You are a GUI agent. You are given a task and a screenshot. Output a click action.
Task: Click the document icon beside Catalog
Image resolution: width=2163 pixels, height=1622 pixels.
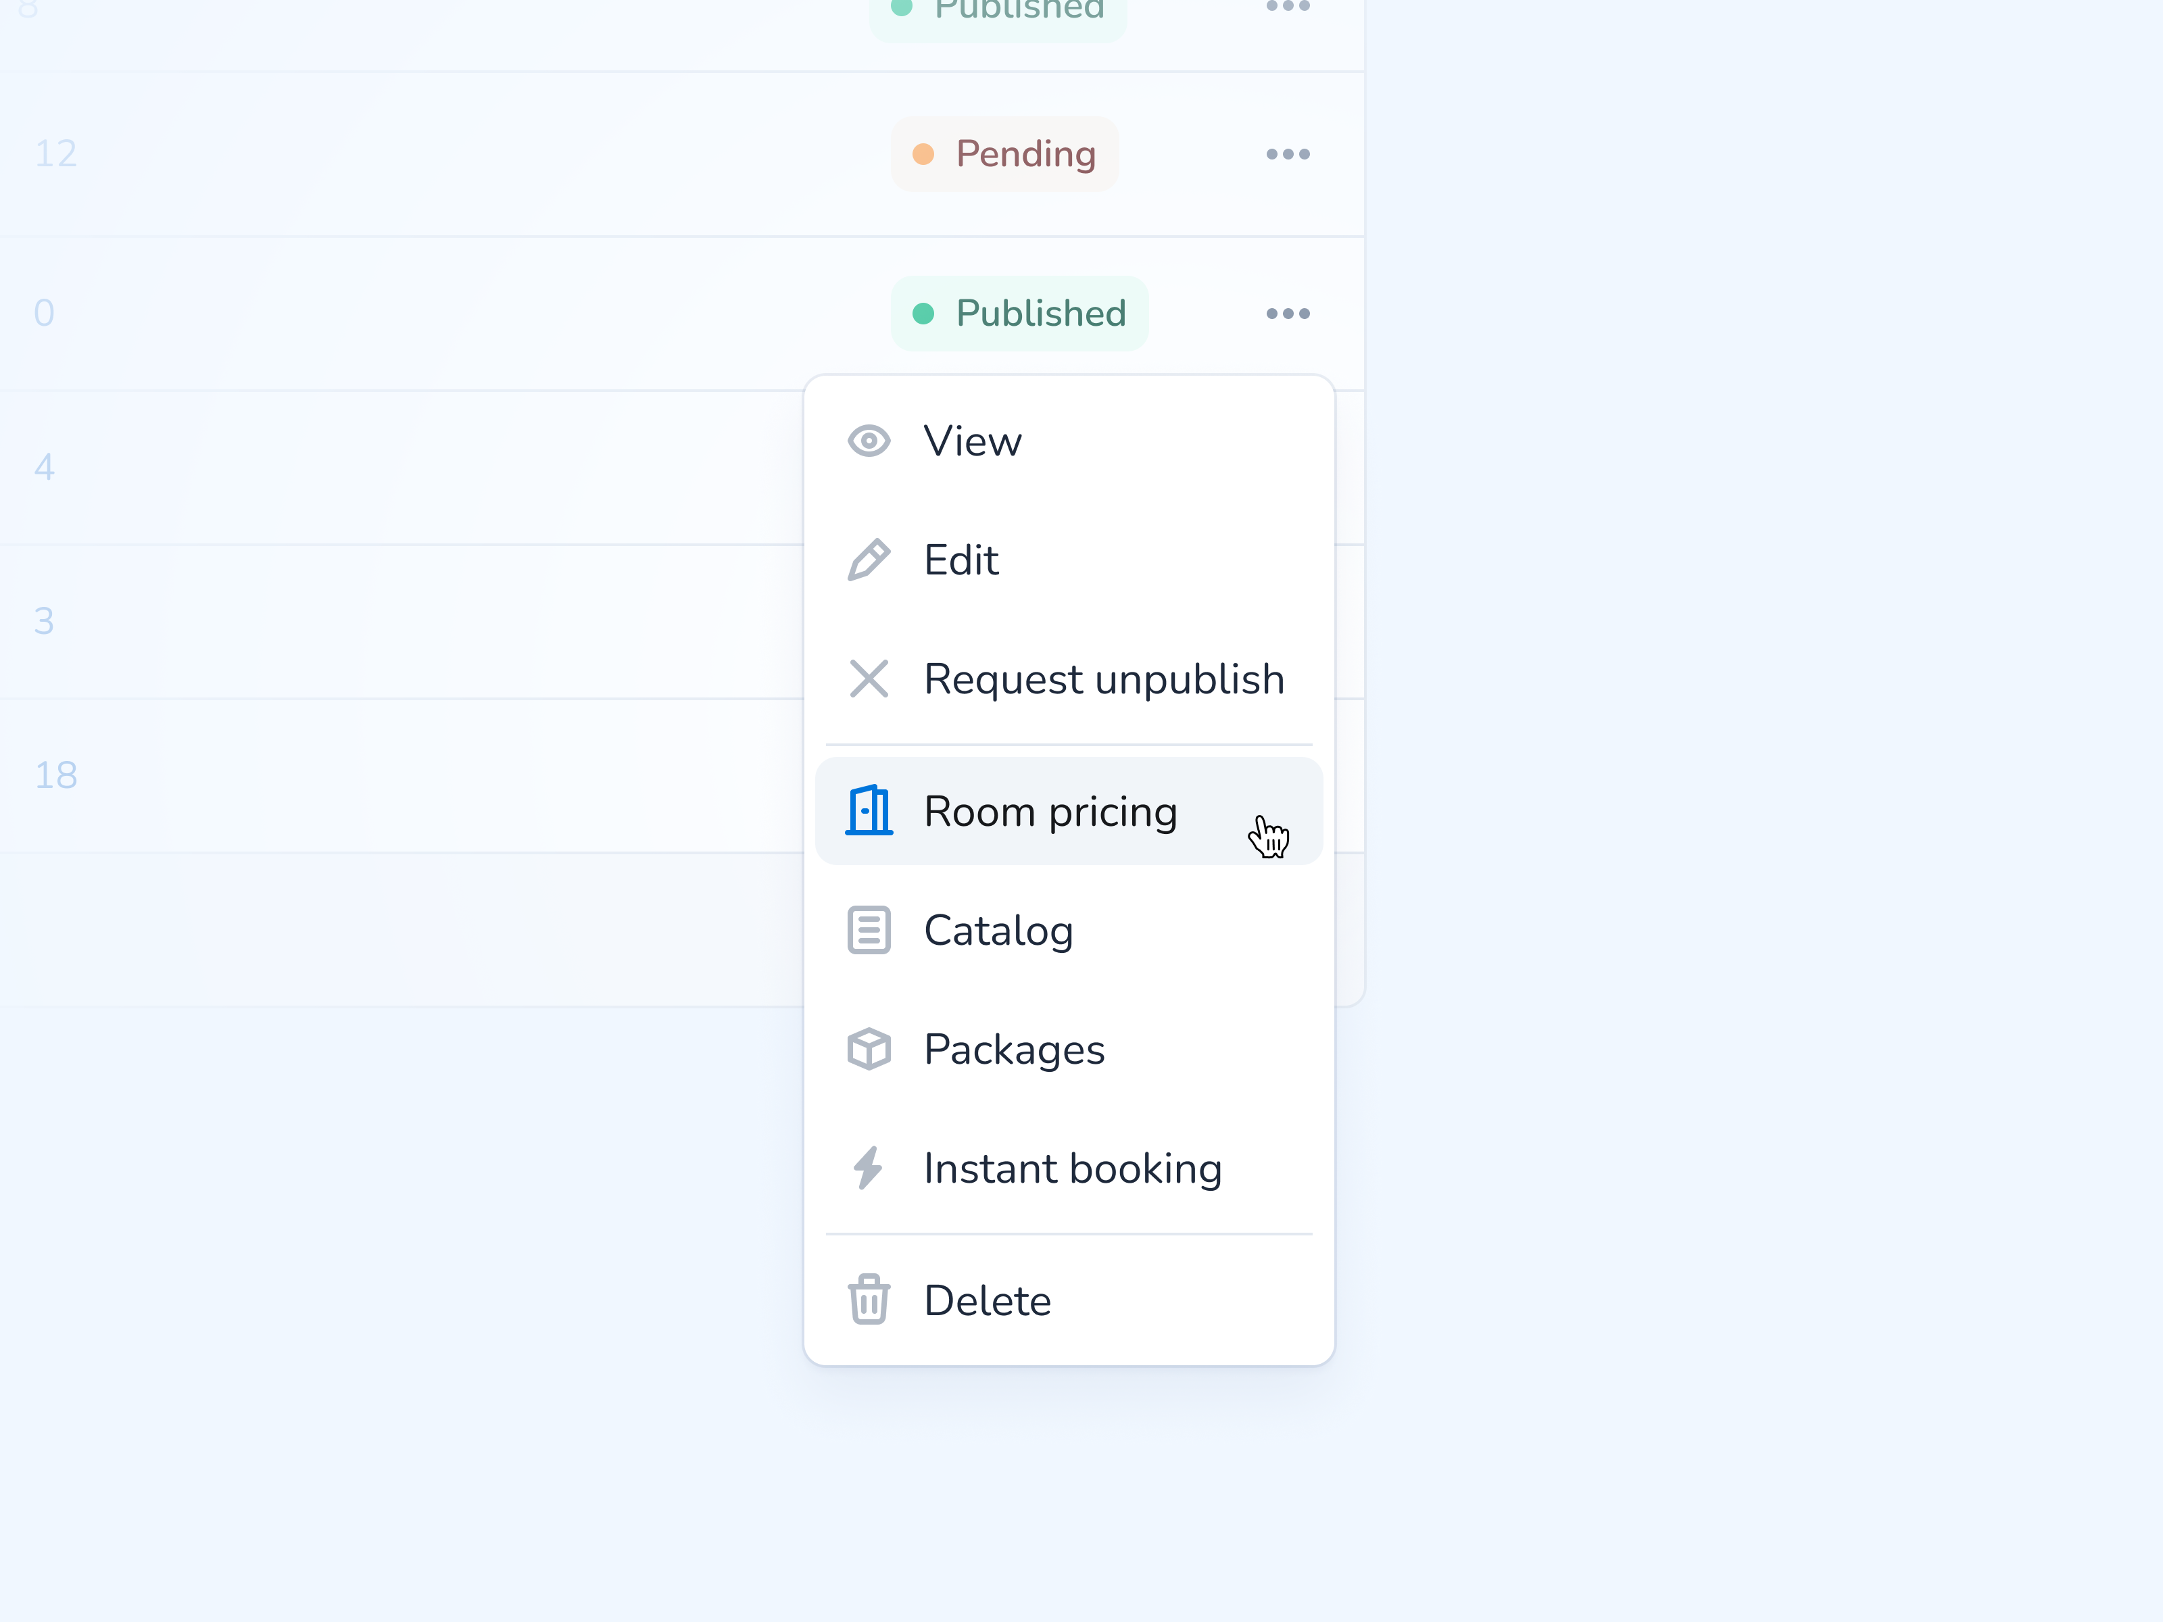(x=869, y=930)
